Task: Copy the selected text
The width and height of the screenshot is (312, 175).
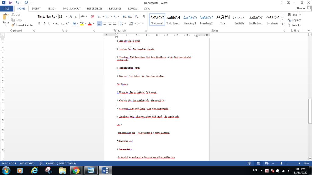Action: (16, 20)
